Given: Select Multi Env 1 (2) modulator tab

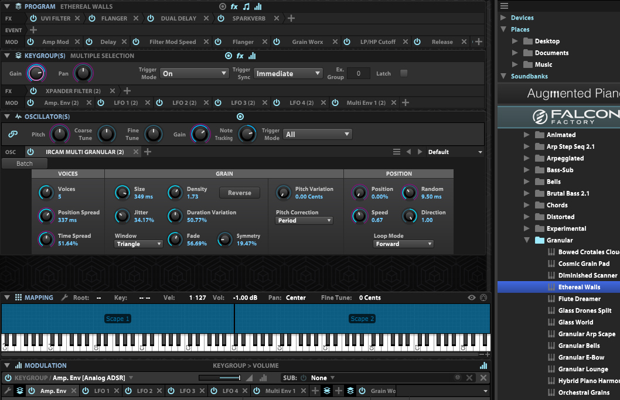Looking at the screenshot, I should (366, 102).
